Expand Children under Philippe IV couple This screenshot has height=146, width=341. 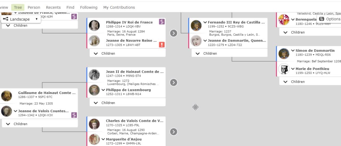tap(128, 53)
